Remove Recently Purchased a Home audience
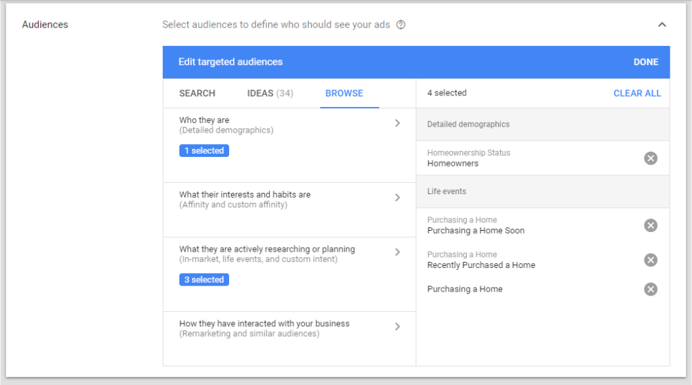This screenshot has width=692, height=385. 651,260
